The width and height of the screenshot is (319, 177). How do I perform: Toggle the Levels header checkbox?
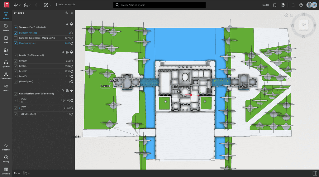pyautogui.click(x=16, y=55)
